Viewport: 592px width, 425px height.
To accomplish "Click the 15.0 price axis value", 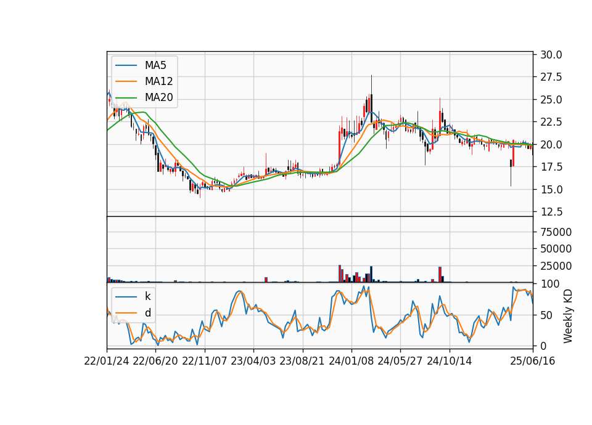I will pos(551,190).
